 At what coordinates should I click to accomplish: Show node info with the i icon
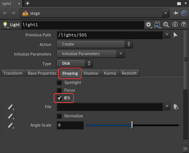click(x=175, y=25)
